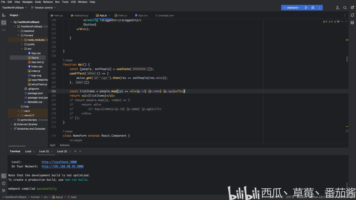Open the Database tool window icon
356x200 pixels.
(x=352, y=23)
